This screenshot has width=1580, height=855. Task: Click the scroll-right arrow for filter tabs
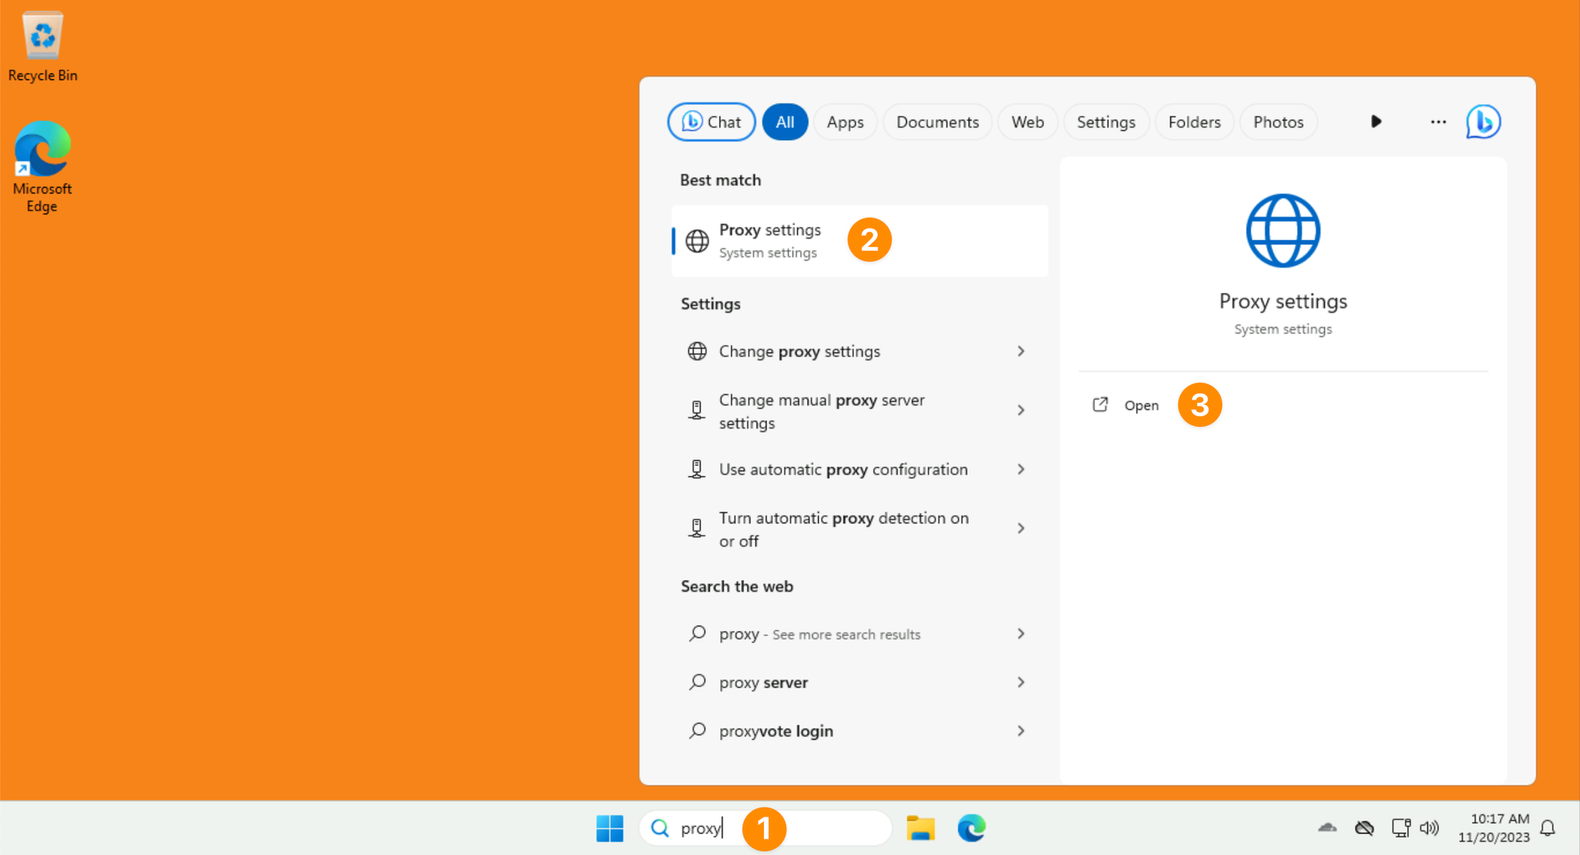[x=1376, y=122]
